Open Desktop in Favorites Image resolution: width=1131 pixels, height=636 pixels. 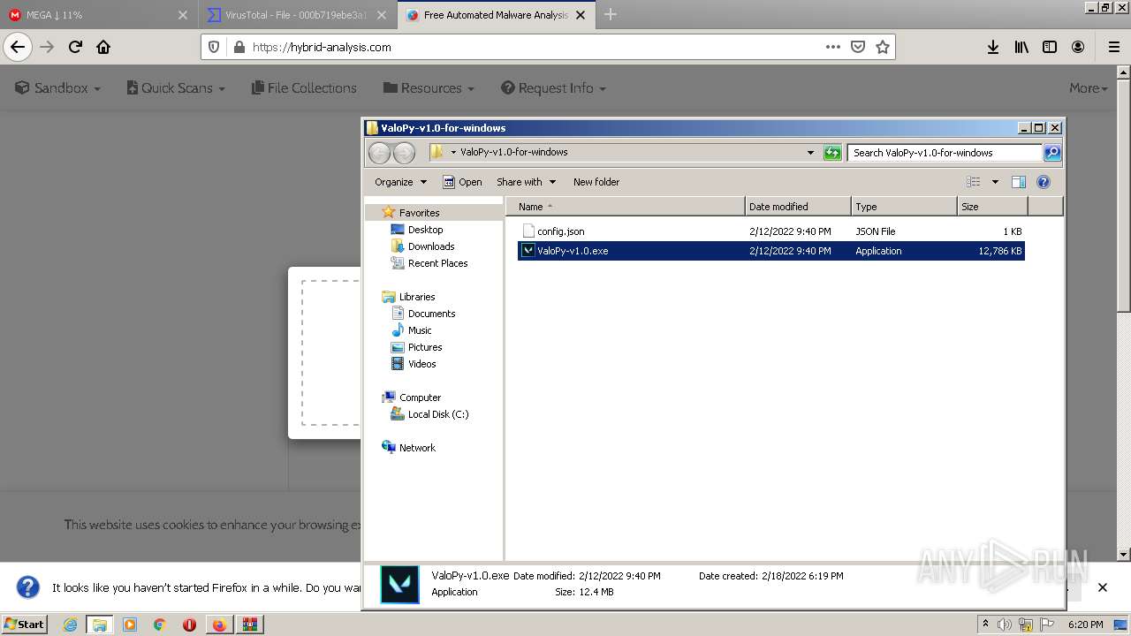coord(425,230)
